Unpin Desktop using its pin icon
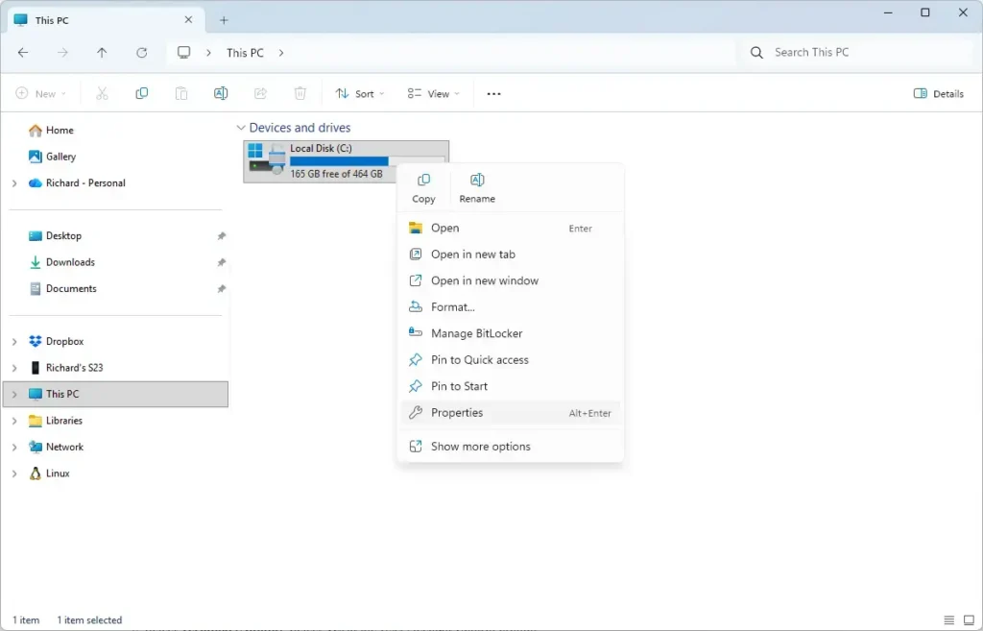 pos(222,236)
